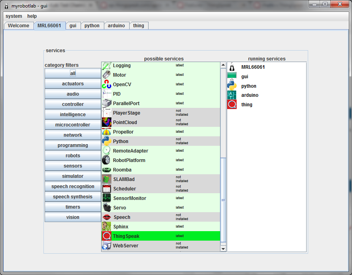Open the system menu
The image size is (352, 275).
[x=14, y=16]
